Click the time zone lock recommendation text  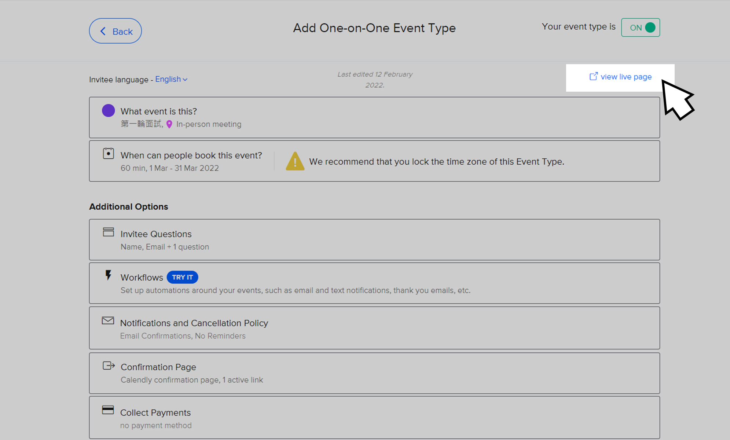pyautogui.click(x=436, y=162)
